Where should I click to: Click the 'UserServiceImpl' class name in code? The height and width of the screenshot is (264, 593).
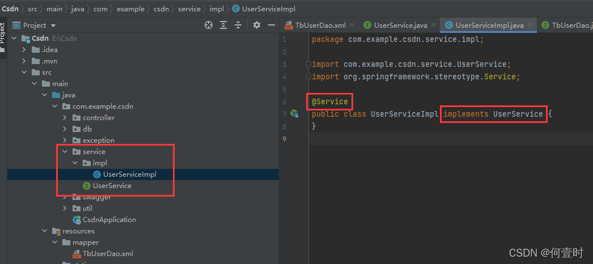coord(404,114)
